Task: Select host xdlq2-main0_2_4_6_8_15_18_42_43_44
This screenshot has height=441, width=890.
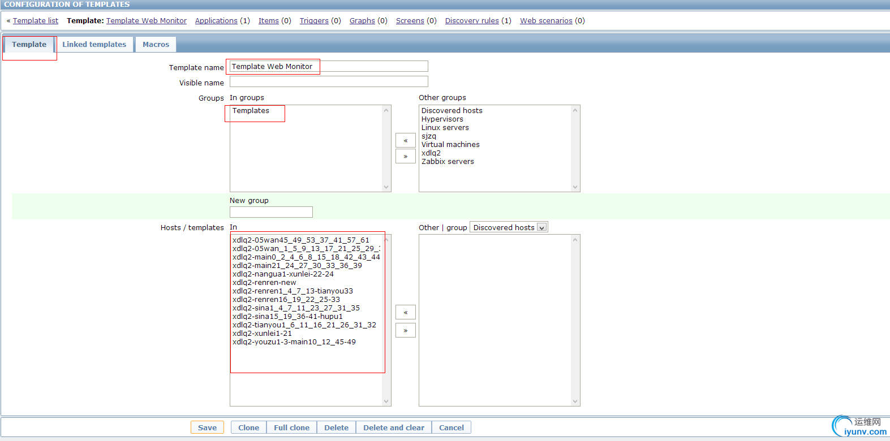Action: pos(306,257)
